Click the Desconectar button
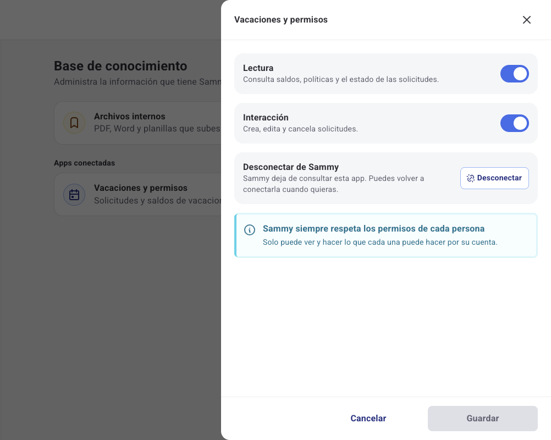The height and width of the screenshot is (440, 551). click(494, 178)
